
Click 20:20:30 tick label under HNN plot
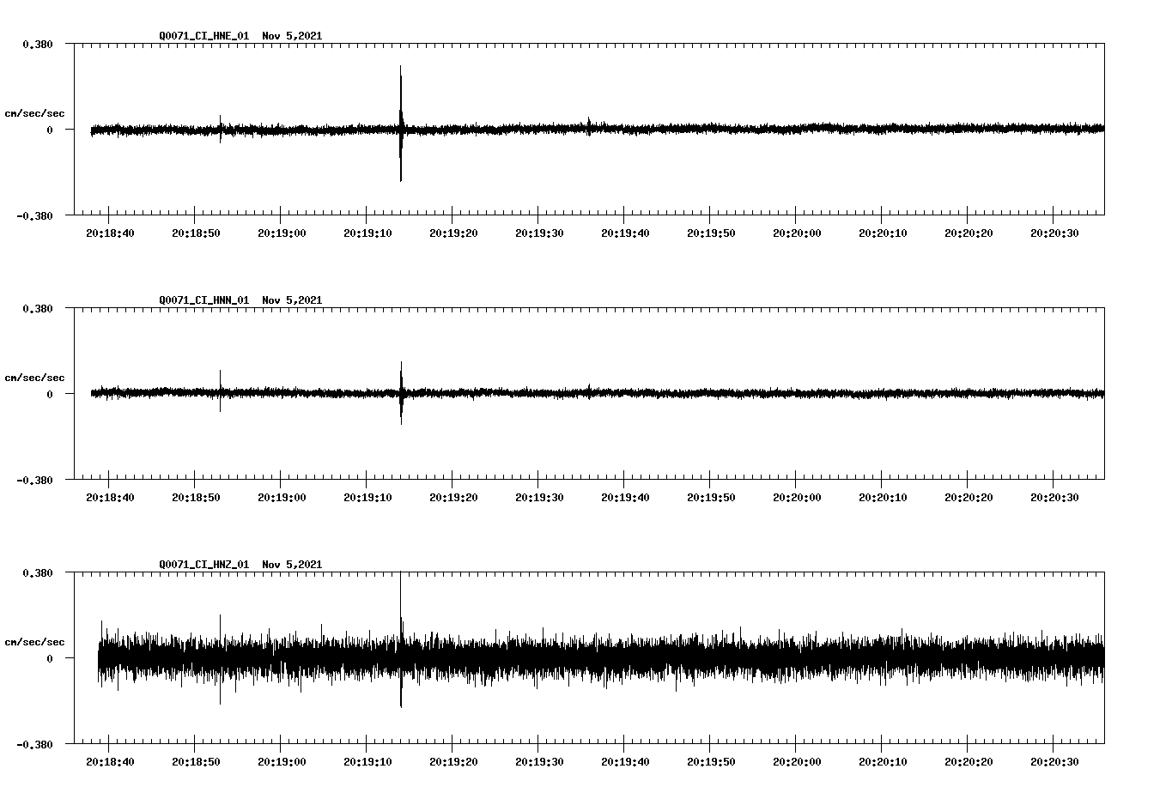tap(1054, 497)
